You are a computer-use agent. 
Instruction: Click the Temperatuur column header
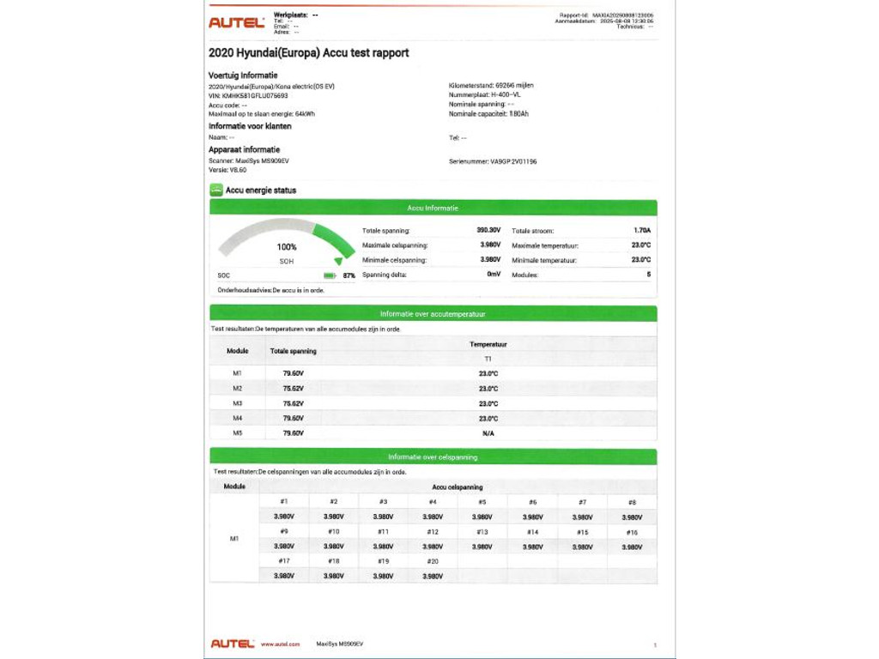click(488, 344)
